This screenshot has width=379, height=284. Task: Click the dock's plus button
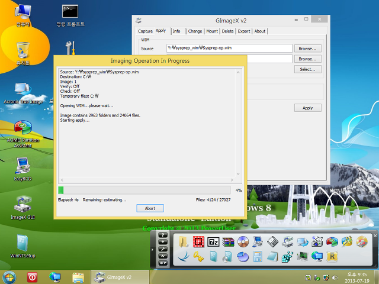(163, 242)
